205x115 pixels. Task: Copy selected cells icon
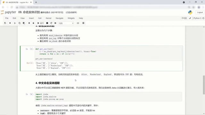click(20, 23)
